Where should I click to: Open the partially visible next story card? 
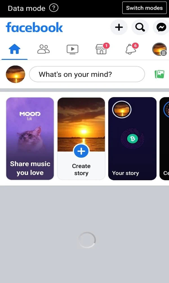pyautogui.click(x=164, y=139)
